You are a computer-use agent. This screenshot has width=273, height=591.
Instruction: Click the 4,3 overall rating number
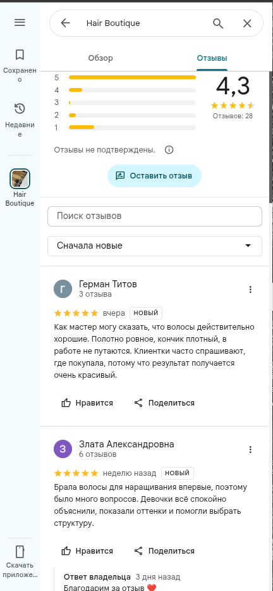click(x=233, y=86)
